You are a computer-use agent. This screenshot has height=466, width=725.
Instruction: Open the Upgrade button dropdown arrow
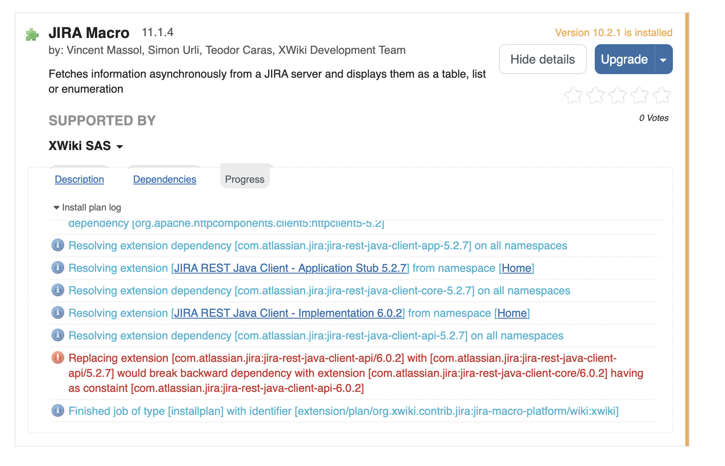coord(663,60)
